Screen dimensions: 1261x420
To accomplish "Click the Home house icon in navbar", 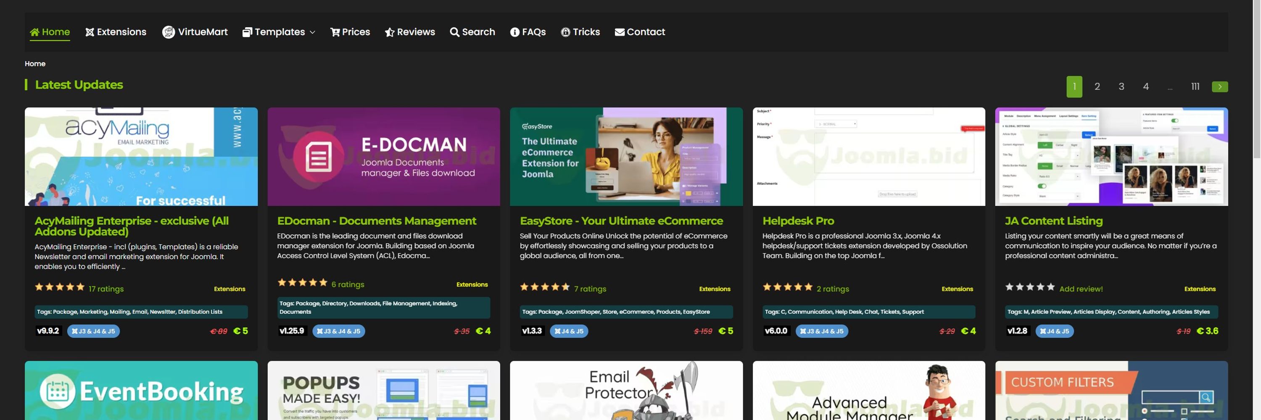I will point(34,32).
